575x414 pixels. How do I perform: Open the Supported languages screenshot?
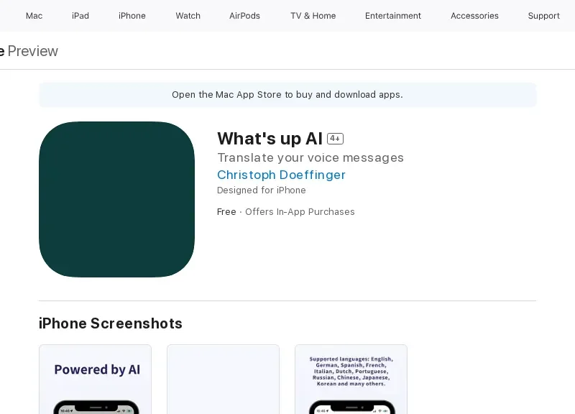[351, 379]
